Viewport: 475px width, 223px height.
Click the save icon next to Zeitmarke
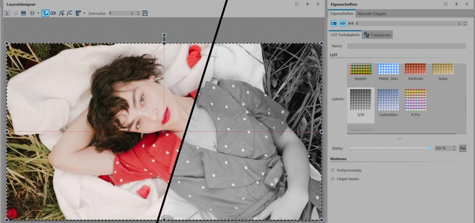[145, 13]
